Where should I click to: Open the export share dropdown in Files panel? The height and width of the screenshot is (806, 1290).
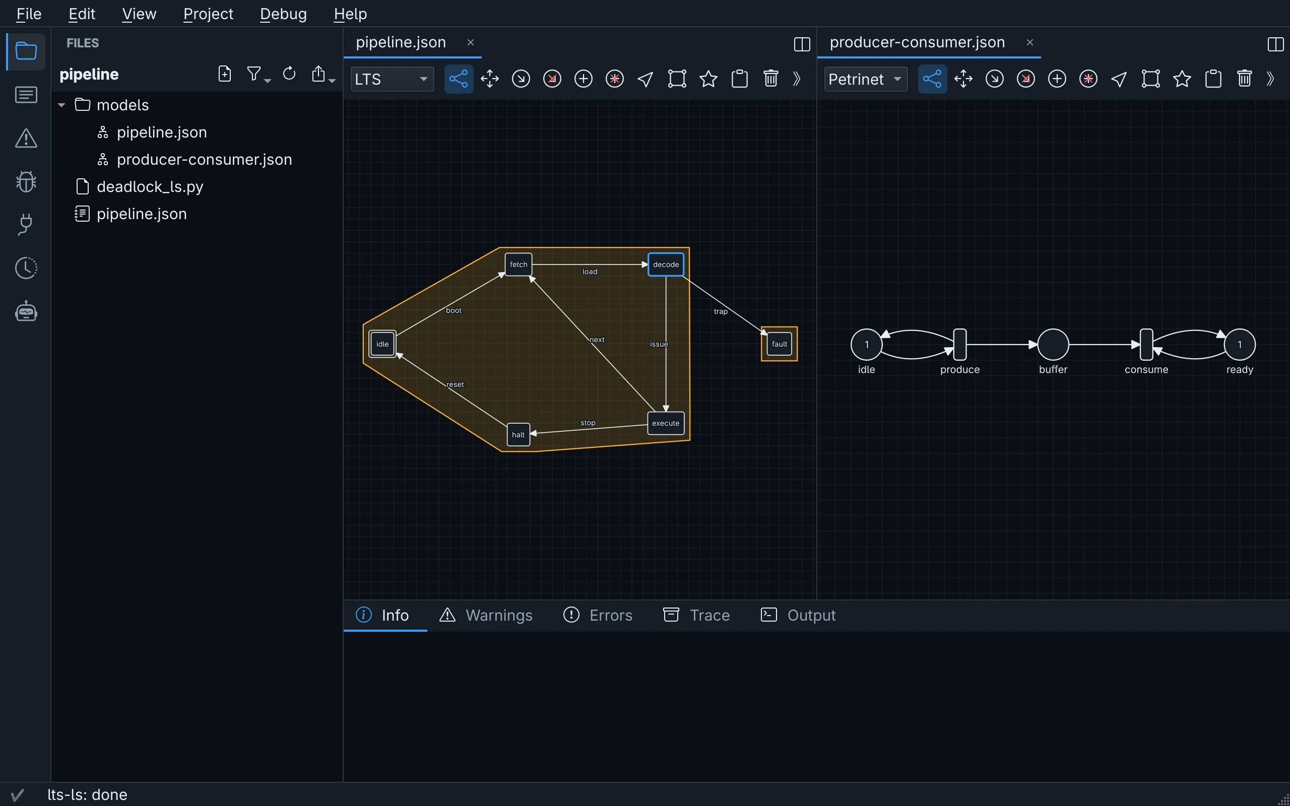pos(322,74)
